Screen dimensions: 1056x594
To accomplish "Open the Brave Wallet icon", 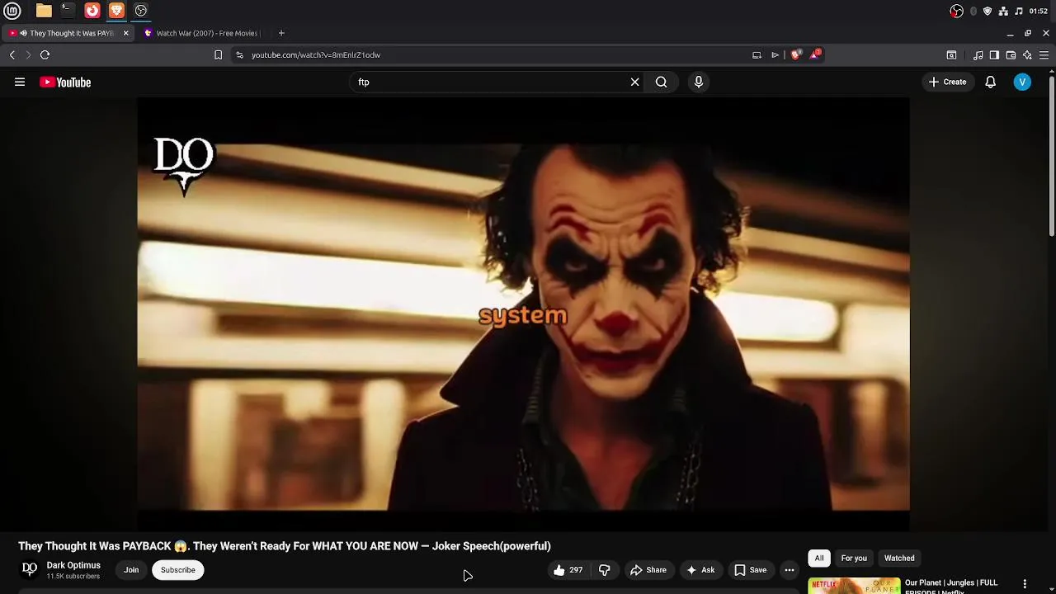I will coord(1011,55).
